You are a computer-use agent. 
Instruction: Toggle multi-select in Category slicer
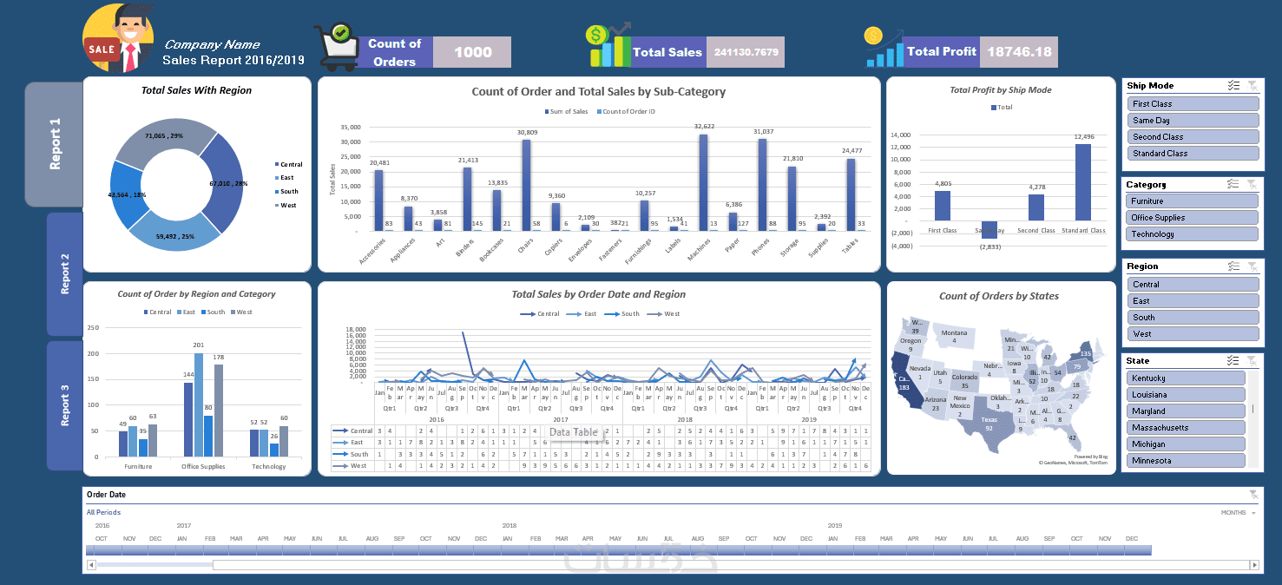[x=1233, y=184]
